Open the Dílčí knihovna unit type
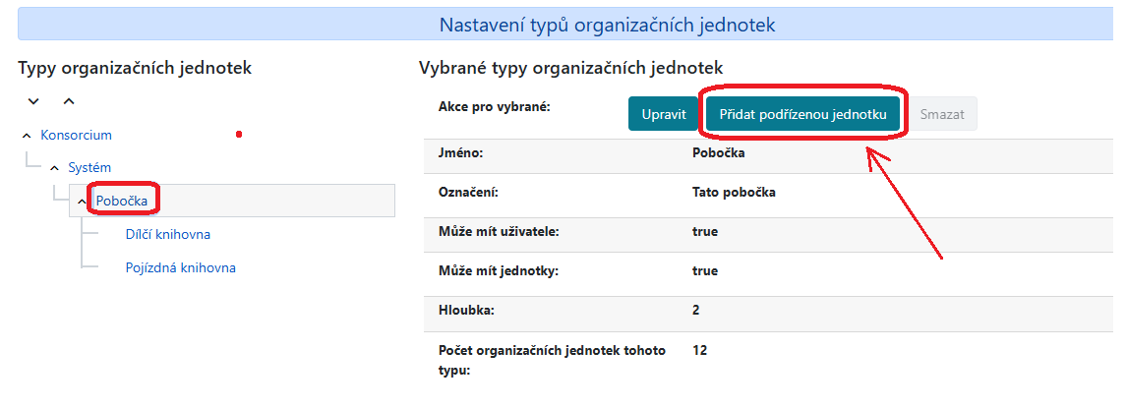This screenshot has height=408, width=1127. click(x=167, y=234)
